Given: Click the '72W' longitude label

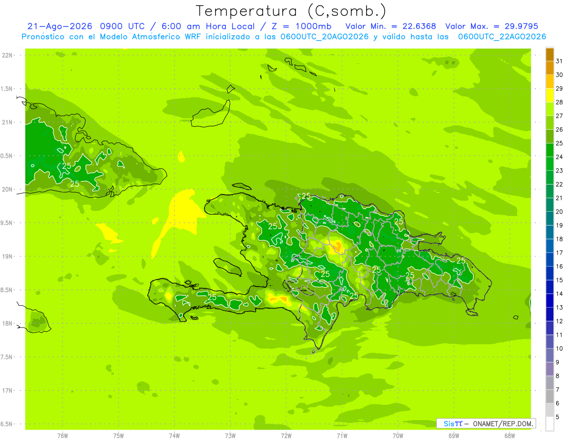Looking at the screenshot, I should (286, 436).
